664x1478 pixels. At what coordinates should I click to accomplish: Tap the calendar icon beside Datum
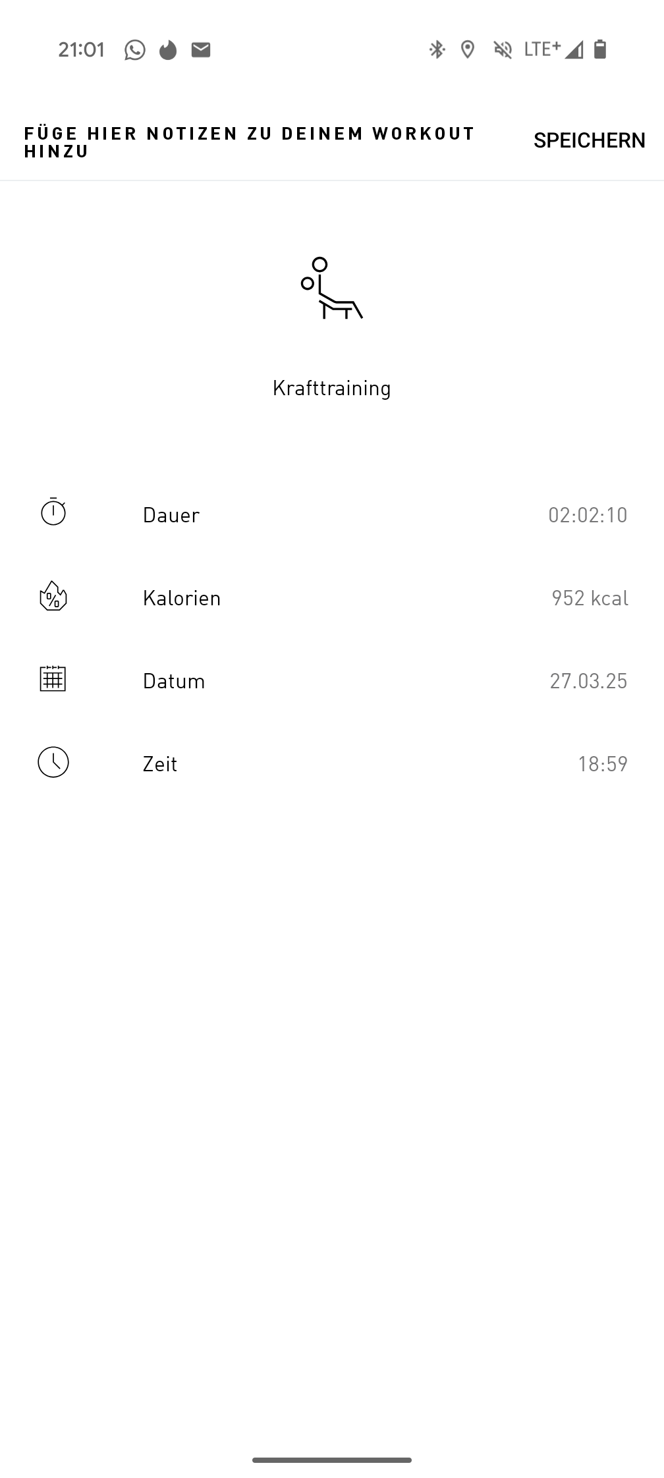(53, 678)
